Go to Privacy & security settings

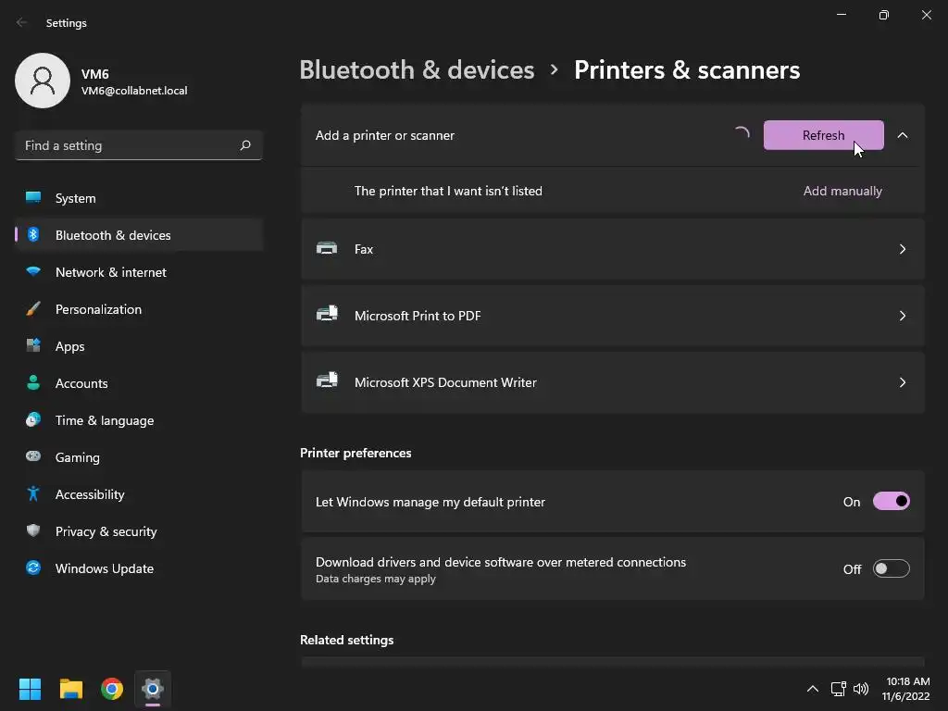[106, 531]
